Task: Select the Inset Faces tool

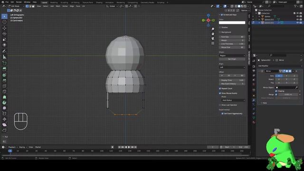Action: click(4, 75)
